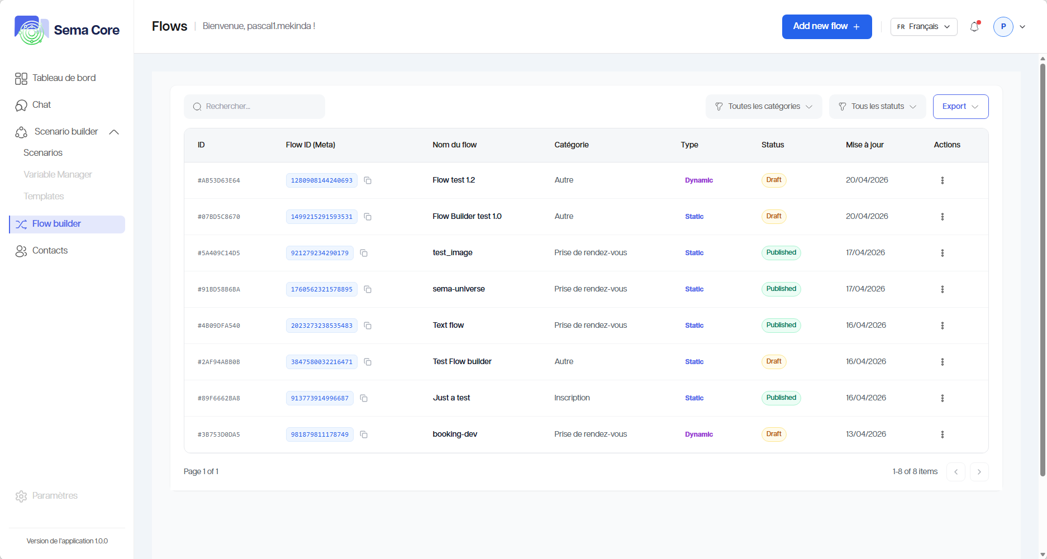Collapse the Scenario builder section

(x=114, y=132)
